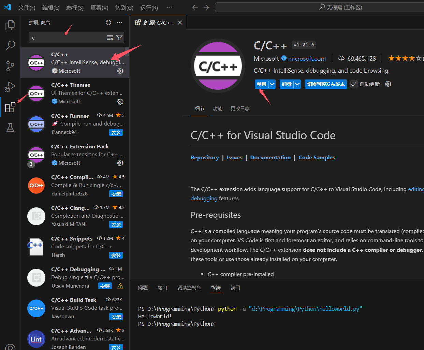Switch to the 功能 tab
424x350 pixels.
tap(218, 108)
